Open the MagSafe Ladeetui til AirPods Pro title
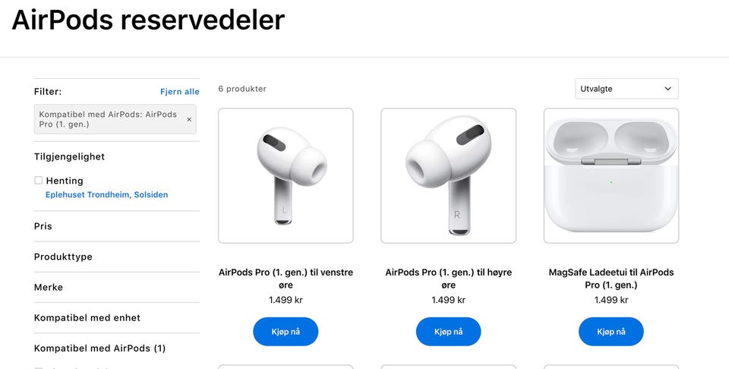 (611, 279)
